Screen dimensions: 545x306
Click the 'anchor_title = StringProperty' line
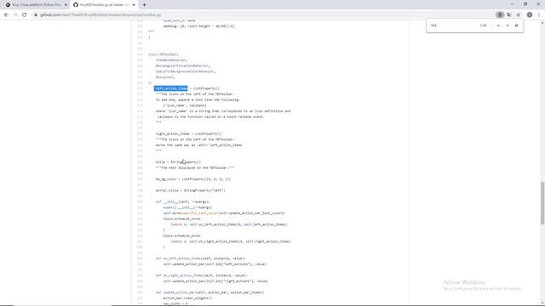(190, 190)
